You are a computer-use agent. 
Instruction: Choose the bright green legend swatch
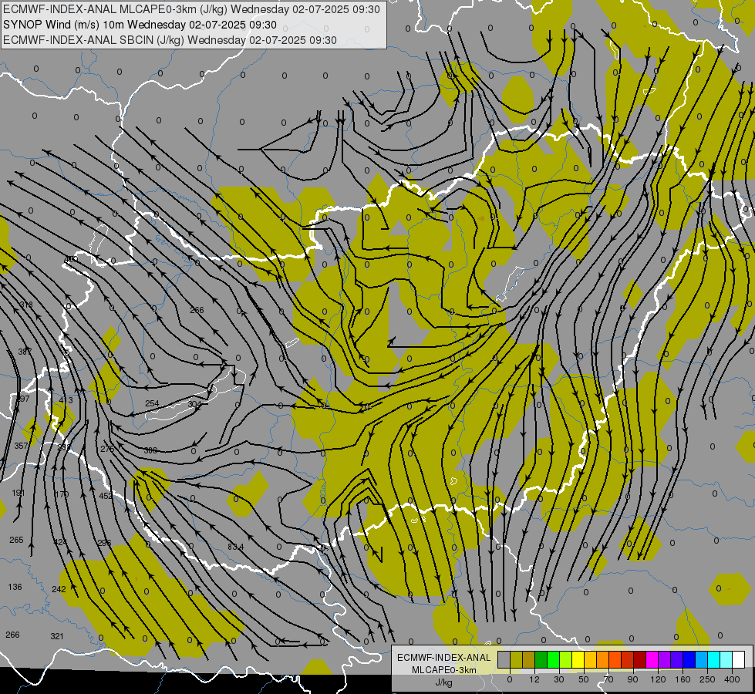point(553,659)
